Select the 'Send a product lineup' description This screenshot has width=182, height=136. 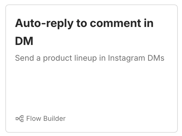[90, 58]
